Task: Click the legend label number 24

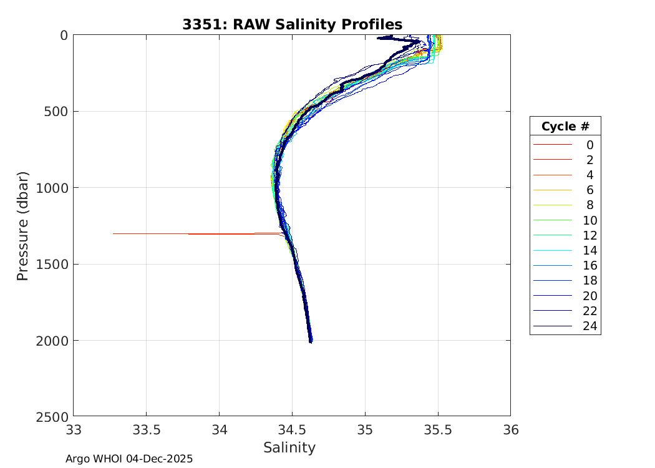Action: coord(589,326)
